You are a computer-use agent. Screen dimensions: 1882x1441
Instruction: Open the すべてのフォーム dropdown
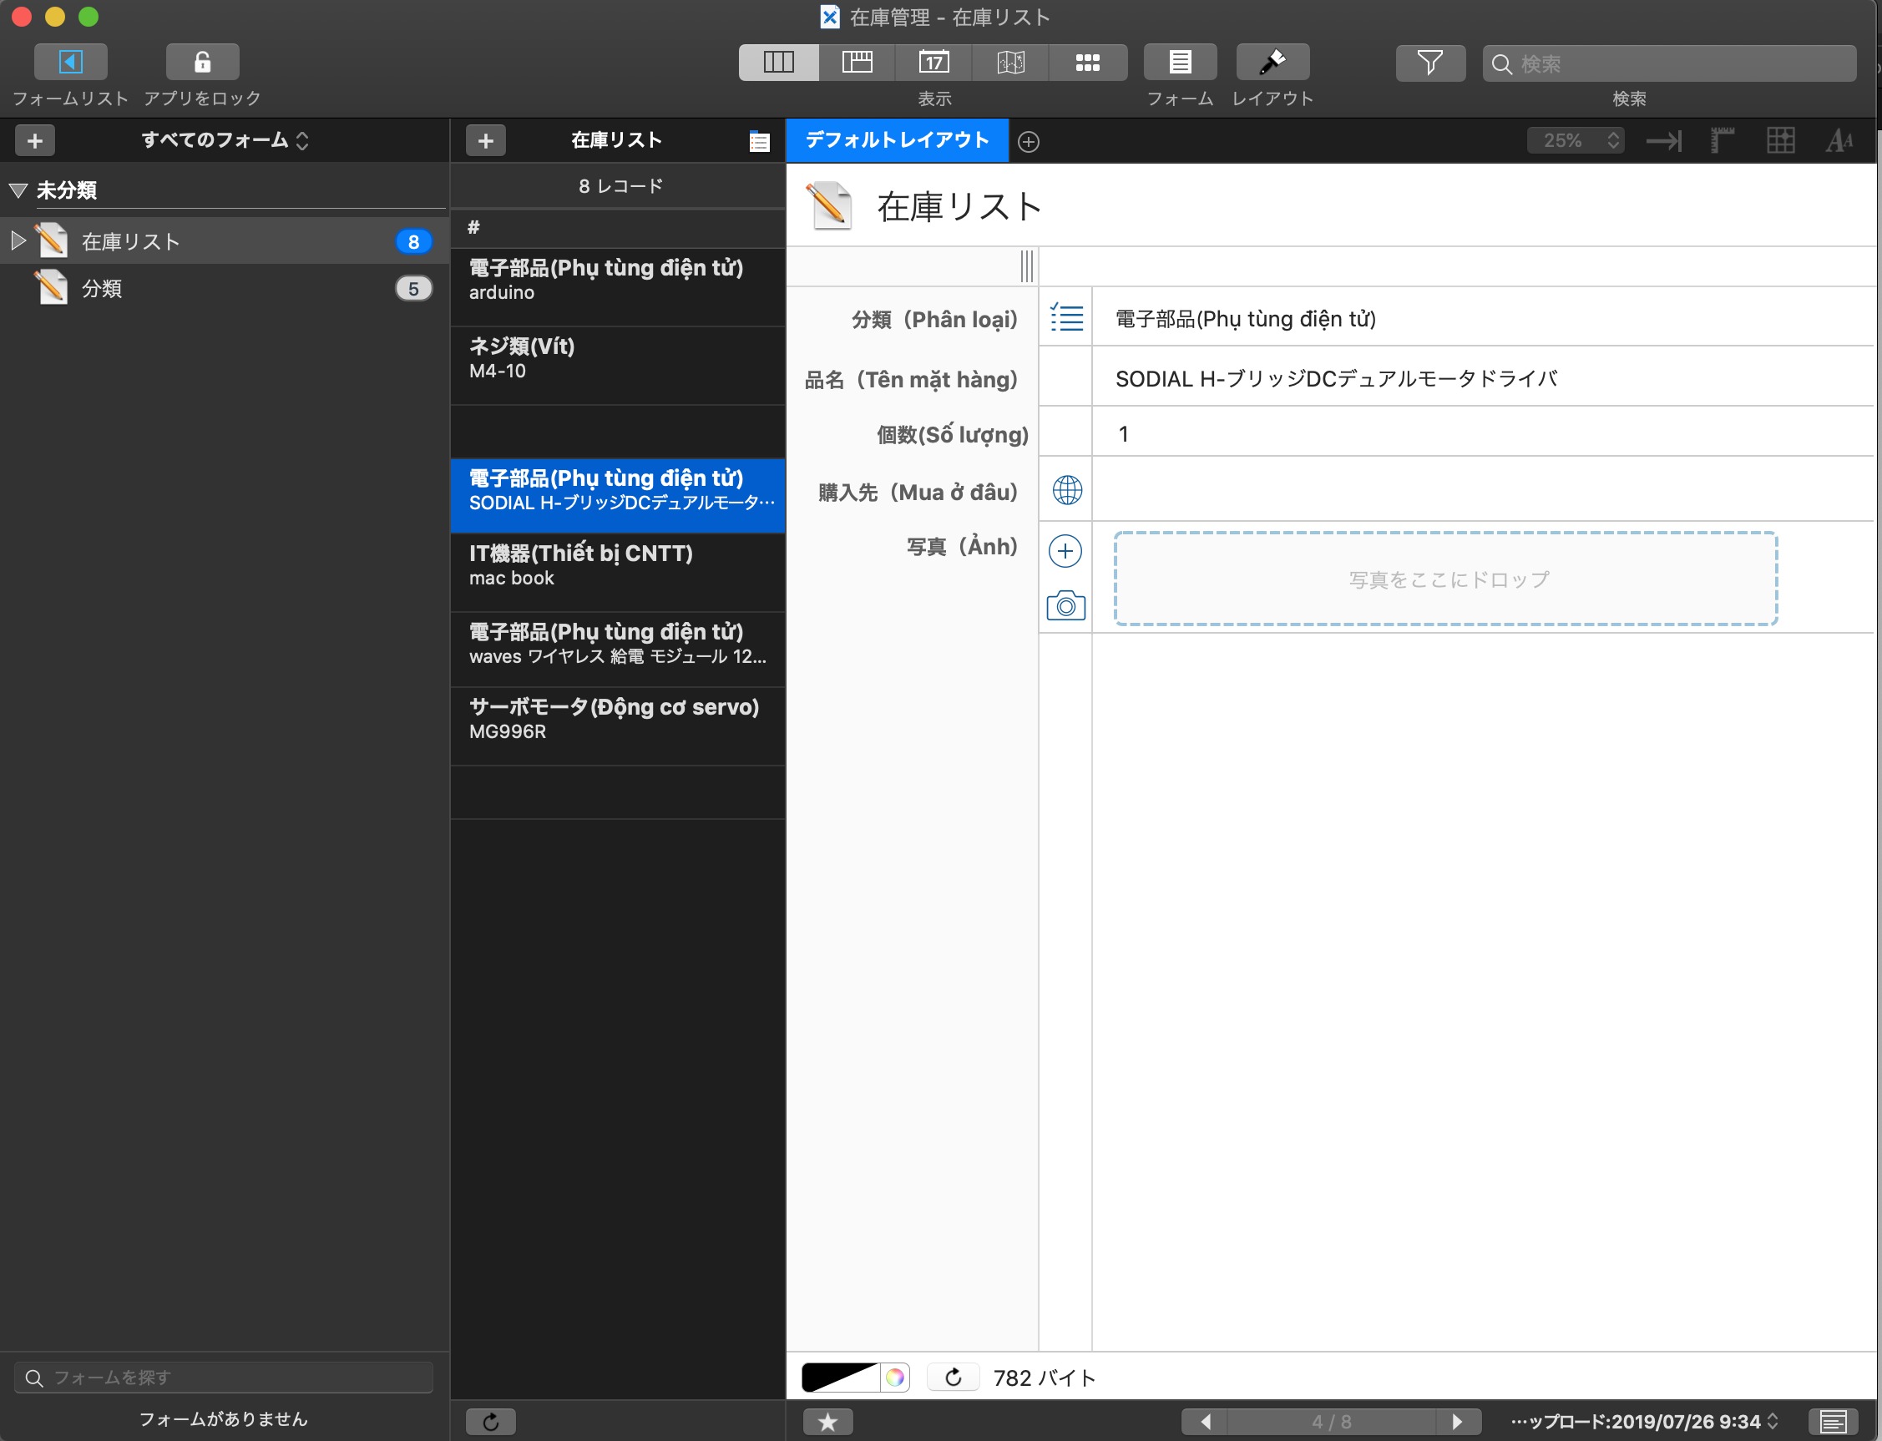point(225,139)
